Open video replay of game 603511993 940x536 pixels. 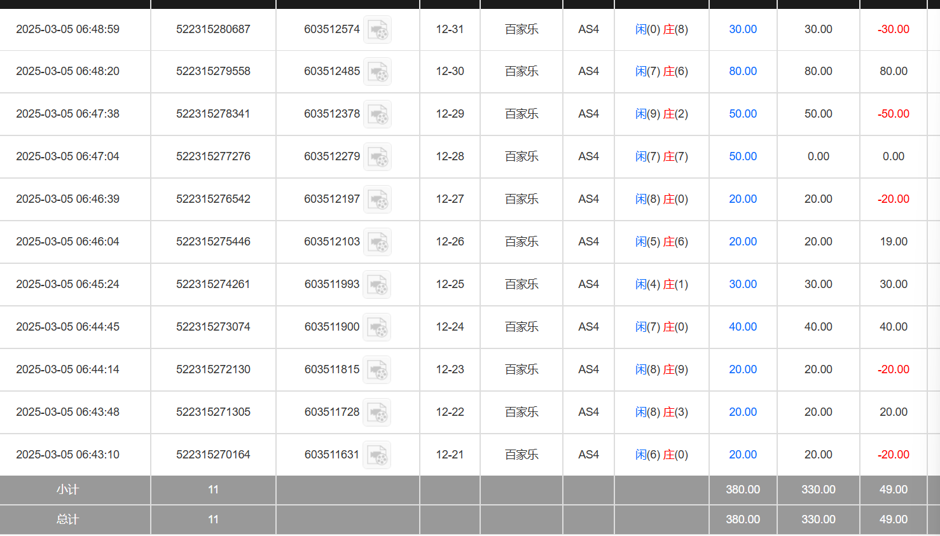pos(377,285)
